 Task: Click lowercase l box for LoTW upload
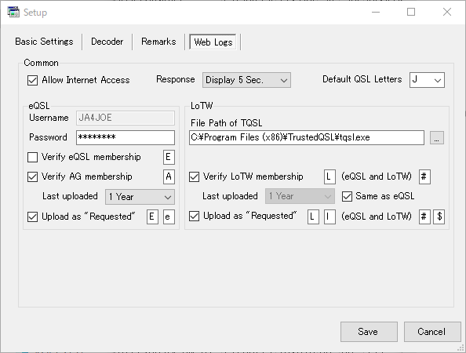329,217
